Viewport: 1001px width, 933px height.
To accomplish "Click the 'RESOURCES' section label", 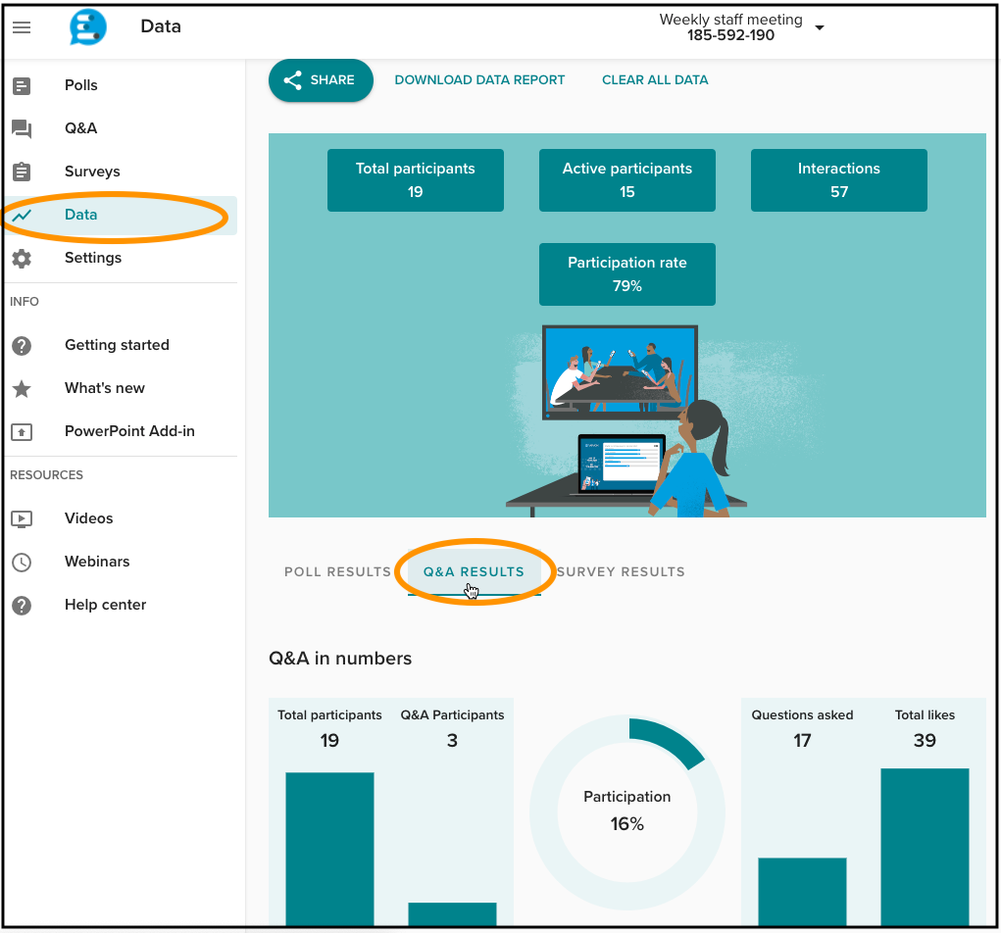I will tap(47, 475).
